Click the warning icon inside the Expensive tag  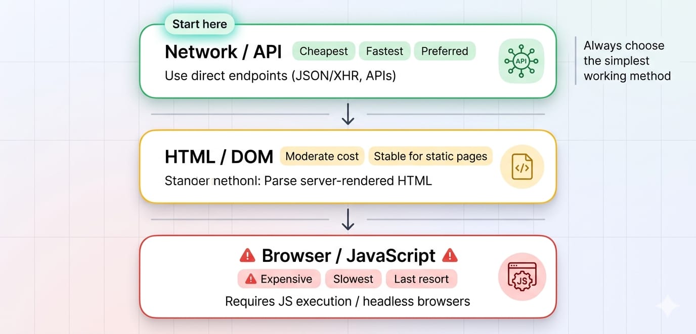[250, 279]
